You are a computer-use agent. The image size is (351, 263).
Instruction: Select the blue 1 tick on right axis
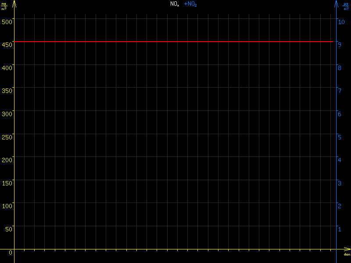pos(339,229)
